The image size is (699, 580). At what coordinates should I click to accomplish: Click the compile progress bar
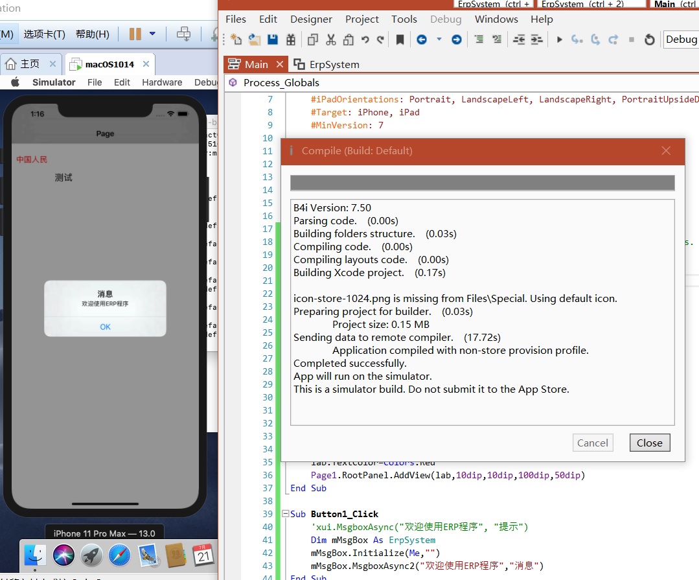pyautogui.click(x=482, y=183)
